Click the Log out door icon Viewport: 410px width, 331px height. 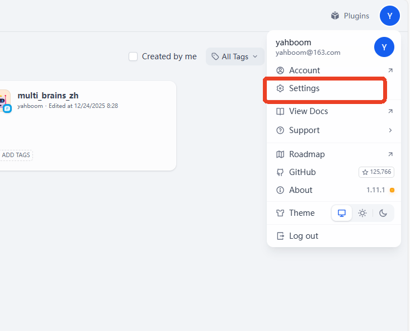pos(280,236)
